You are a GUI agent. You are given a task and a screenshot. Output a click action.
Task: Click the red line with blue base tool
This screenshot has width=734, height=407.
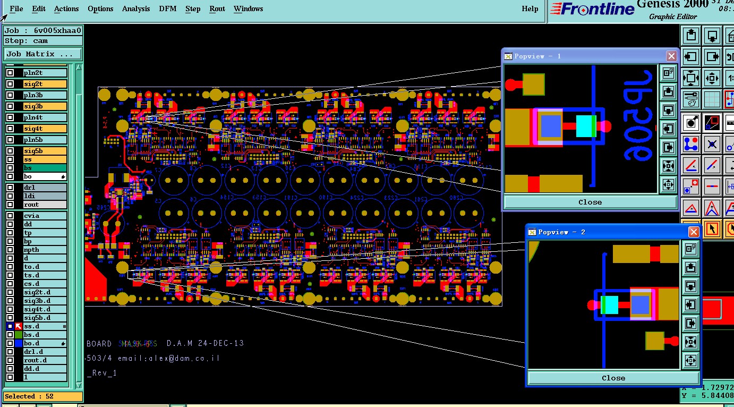691,165
